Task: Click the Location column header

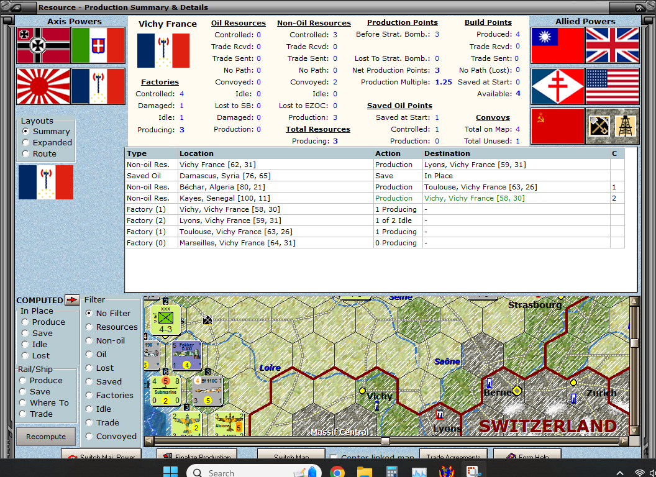Action: click(275, 153)
